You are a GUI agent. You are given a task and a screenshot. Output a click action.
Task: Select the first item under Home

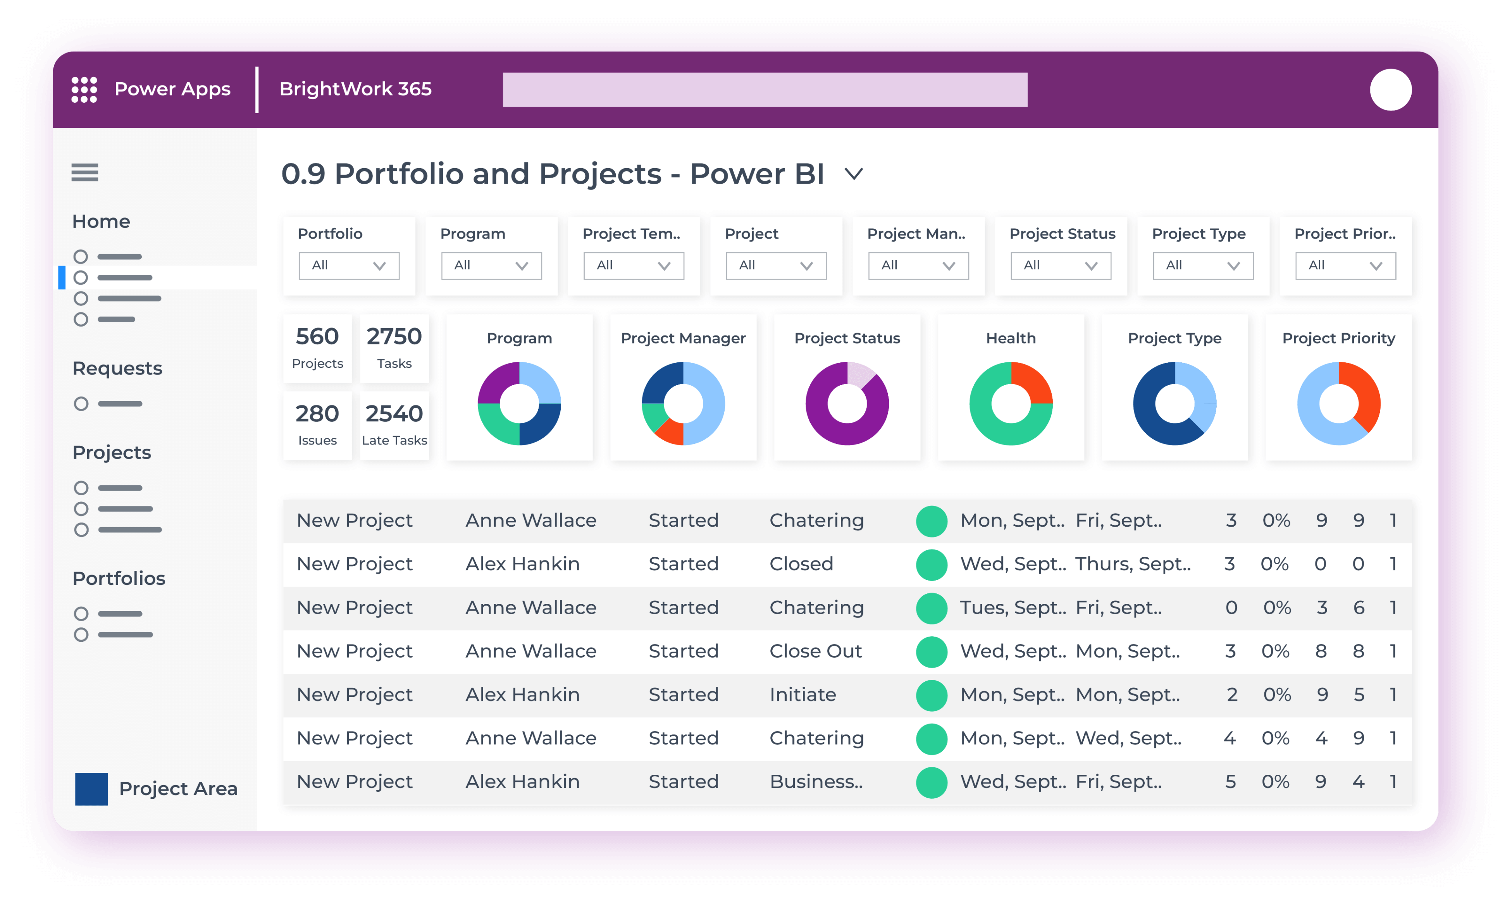pos(108,256)
